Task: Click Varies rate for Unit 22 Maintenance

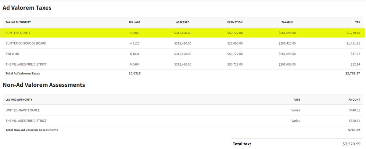Action: (296, 110)
